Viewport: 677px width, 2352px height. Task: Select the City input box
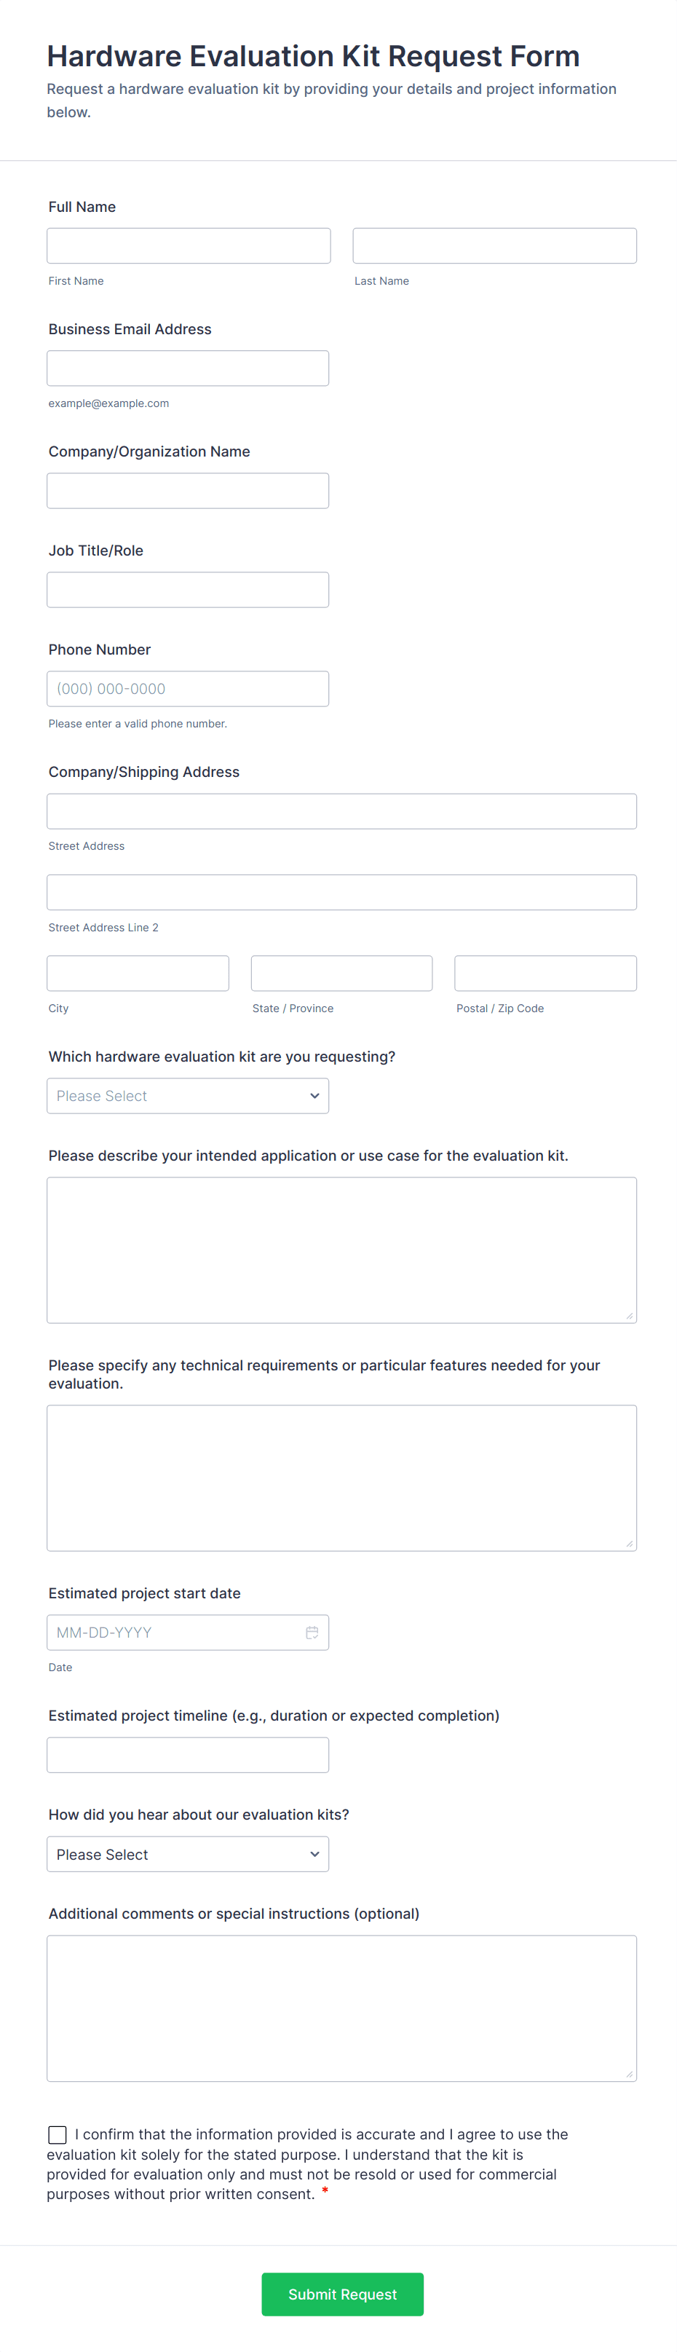(x=137, y=972)
